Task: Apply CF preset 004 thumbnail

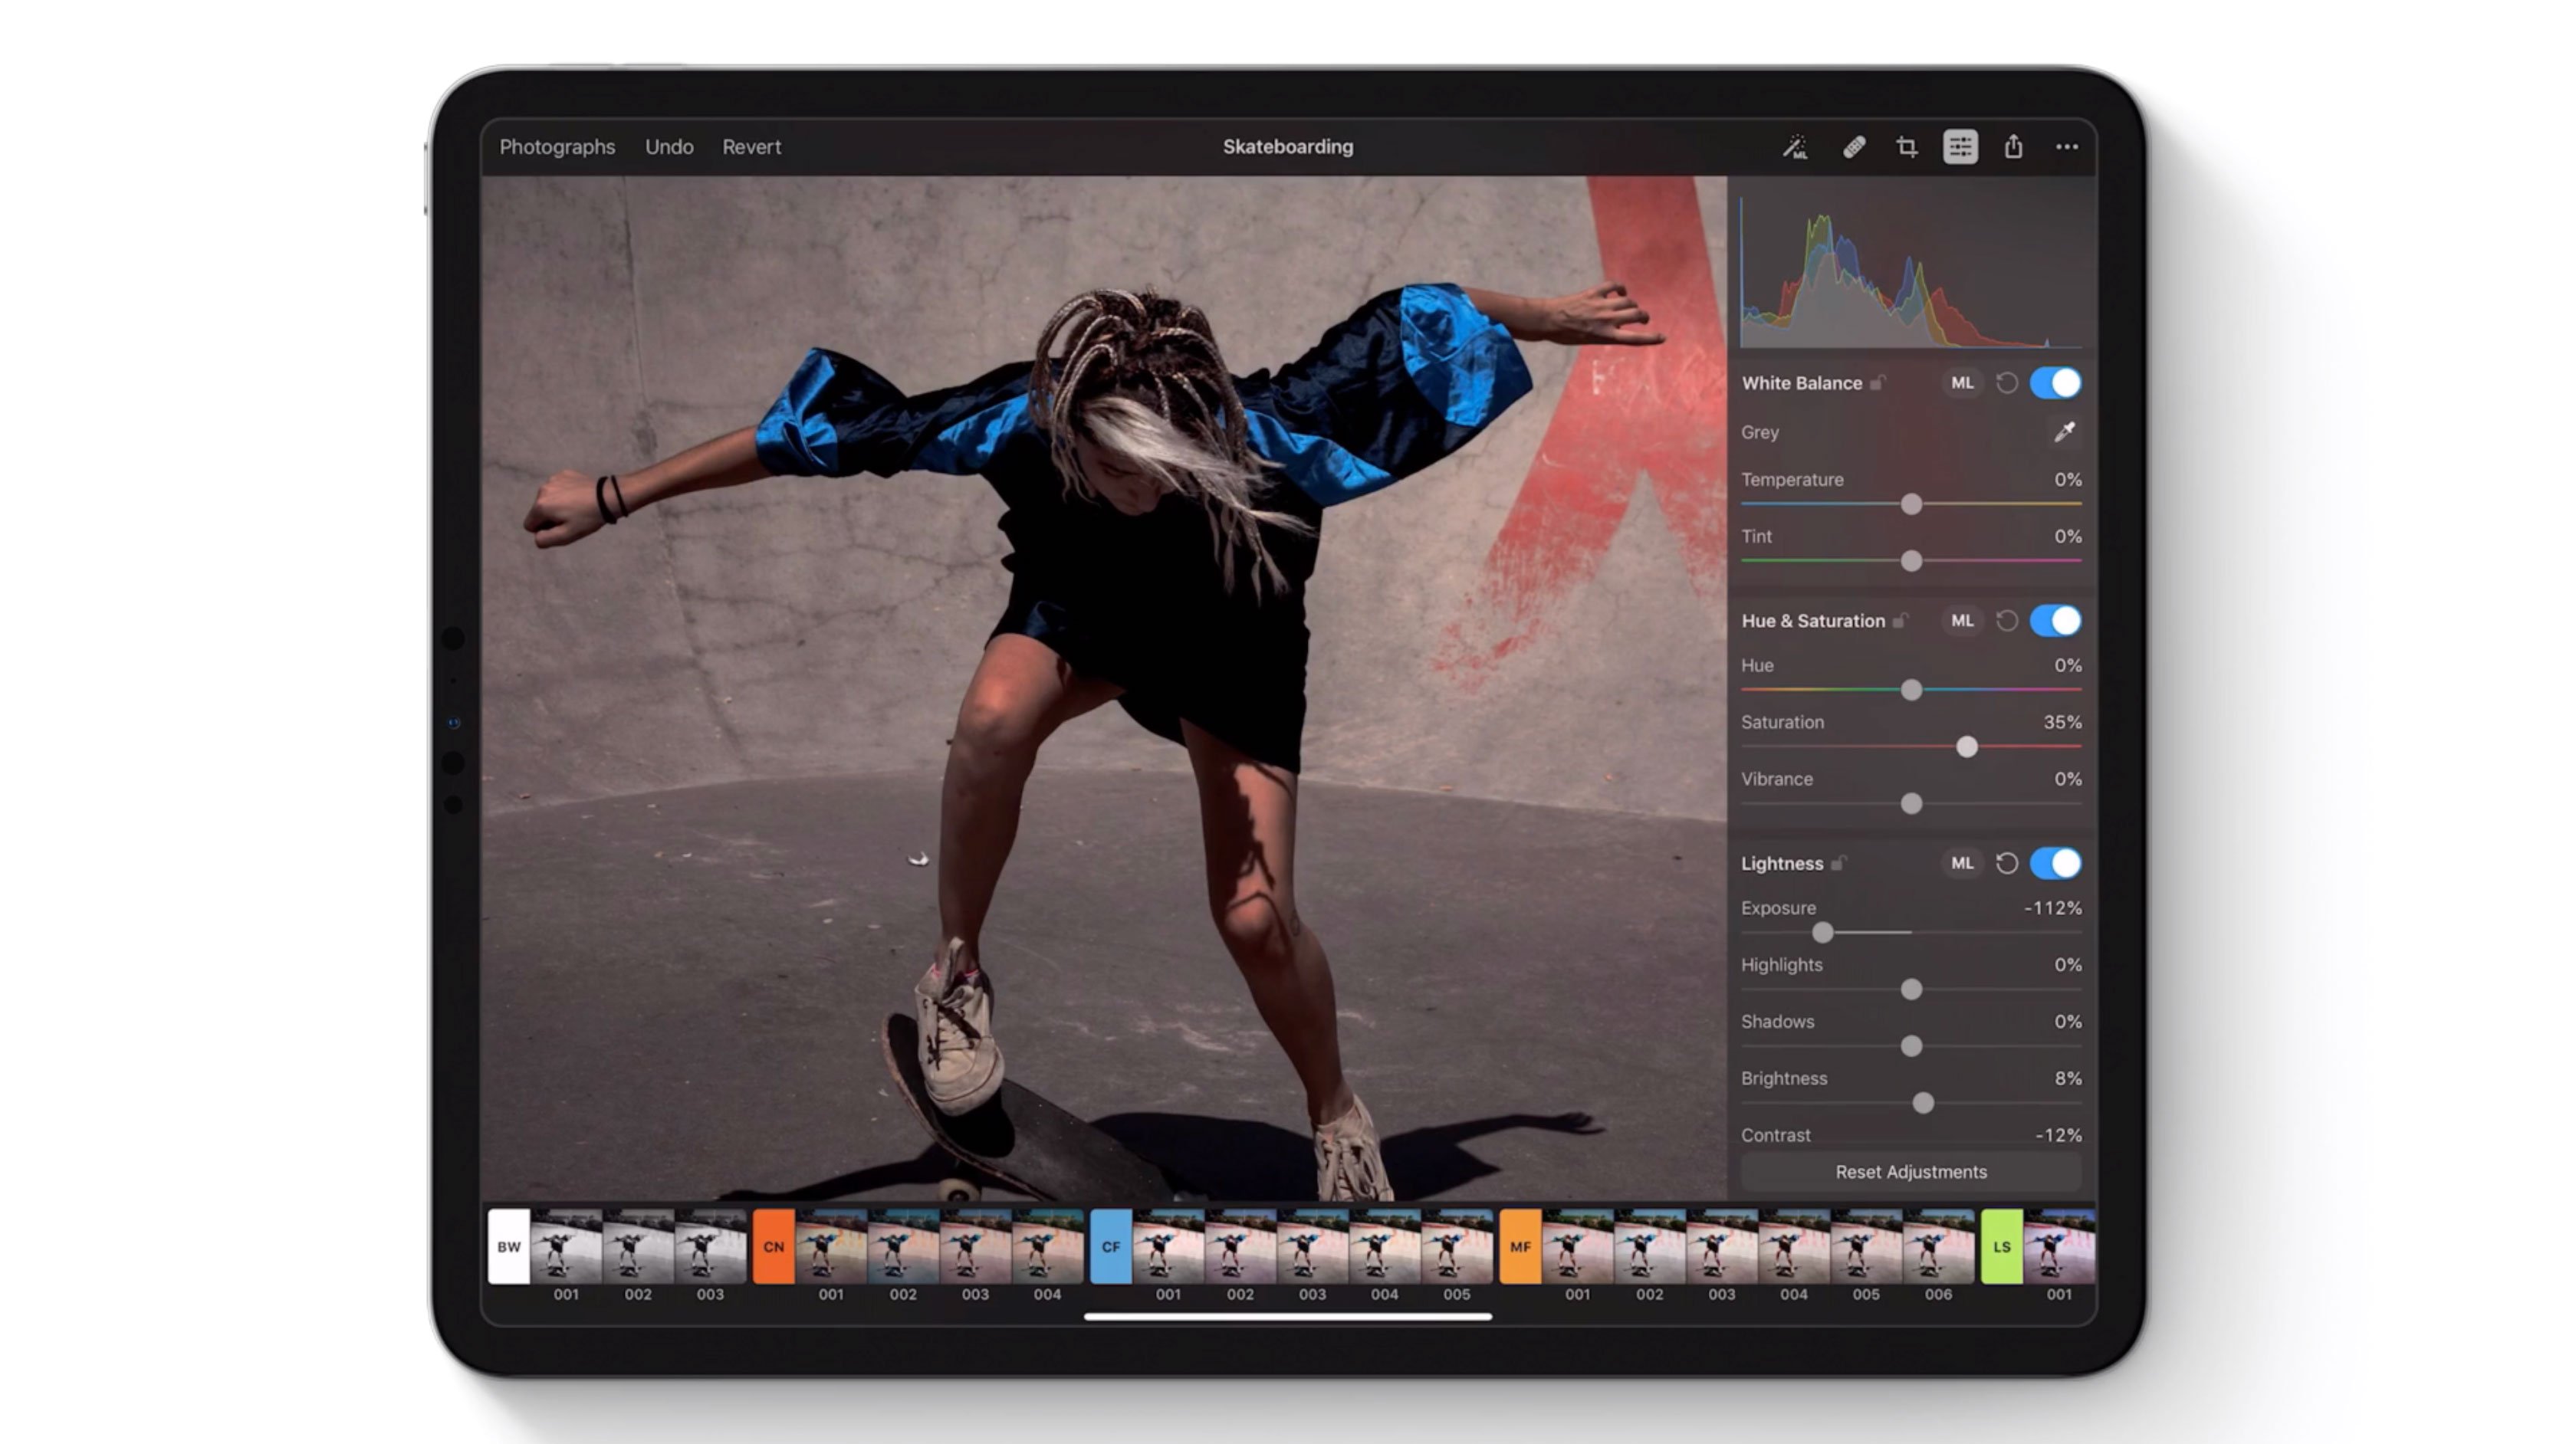Action: pyautogui.click(x=1384, y=1247)
